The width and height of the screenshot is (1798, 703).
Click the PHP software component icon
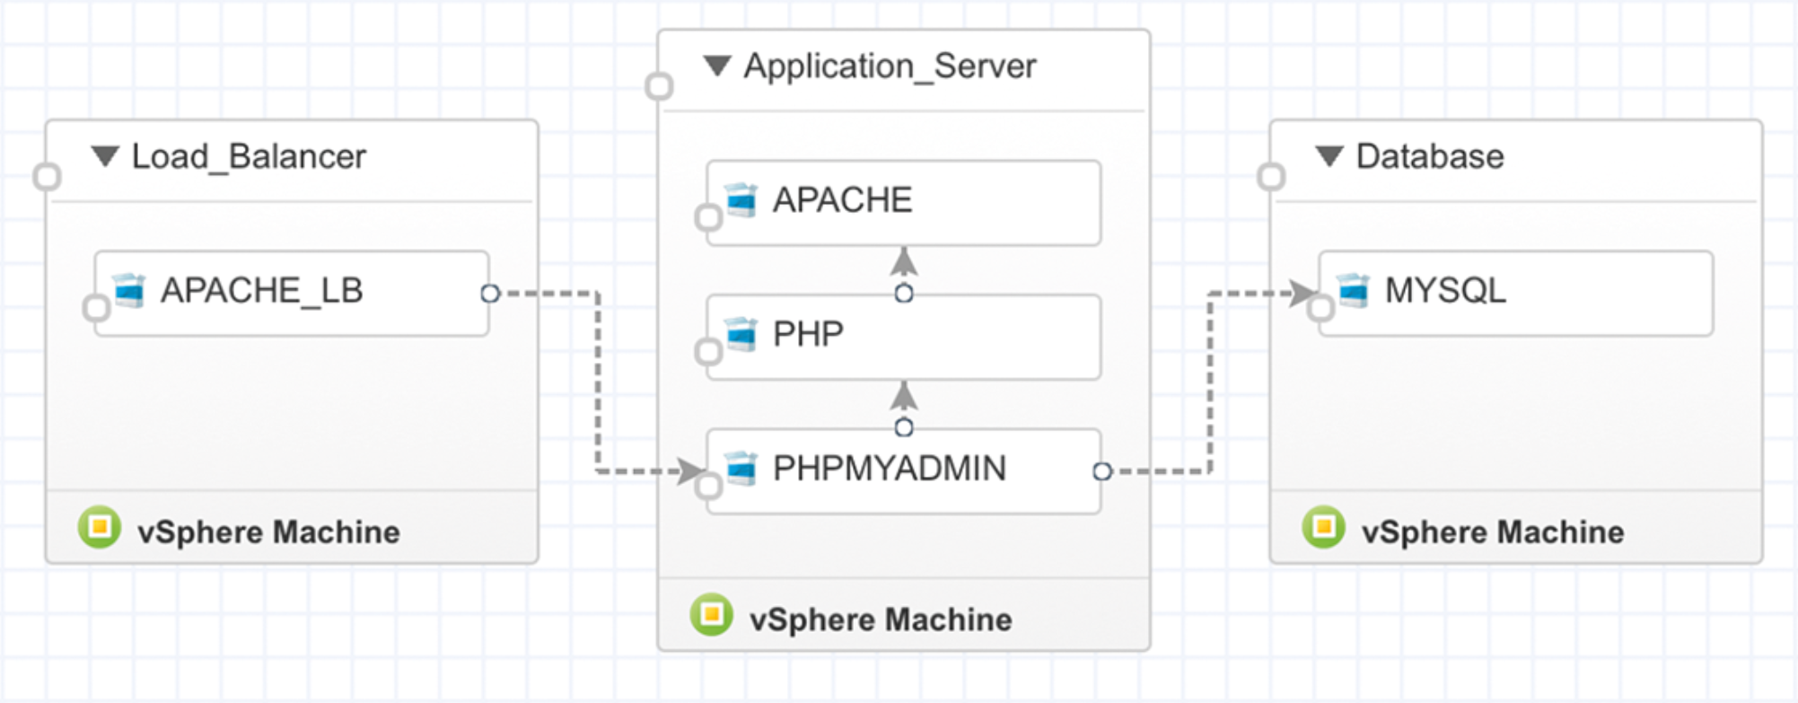click(741, 334)
